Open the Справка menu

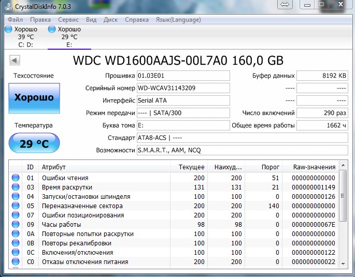click(x=137, y=20)
